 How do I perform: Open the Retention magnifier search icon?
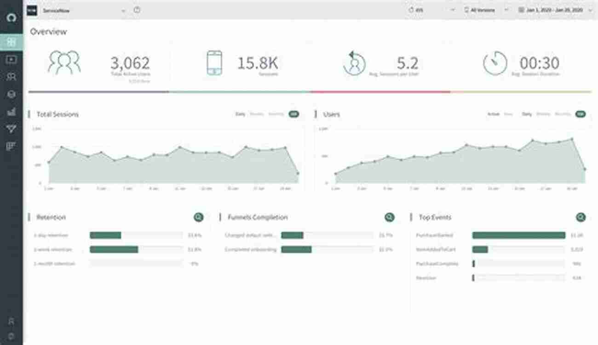(198, 217)
